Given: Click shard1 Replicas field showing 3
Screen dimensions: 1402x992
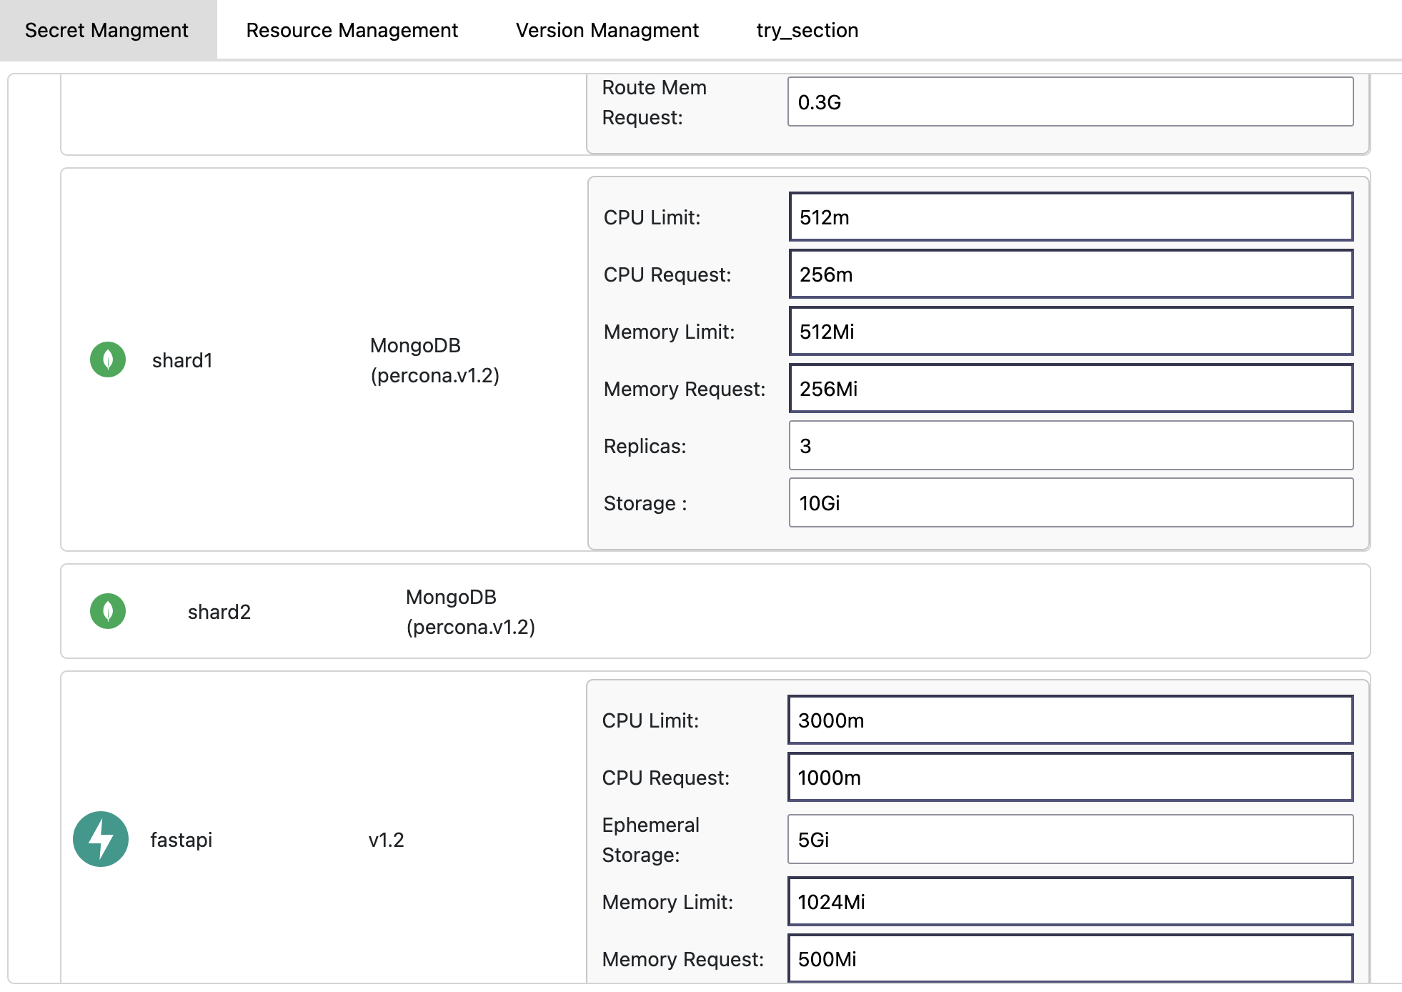Looking at the screenshot, I should click(x=1070, y=446).
